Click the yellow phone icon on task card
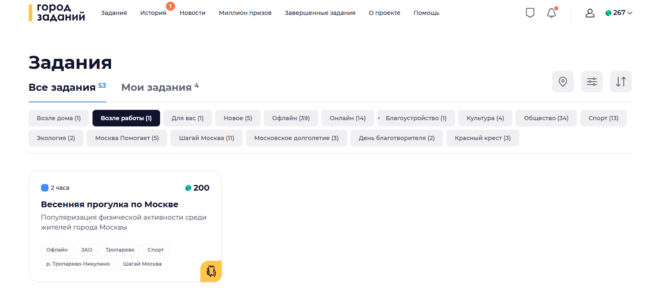The height and width of the screenshot is (298, 650). click(211, 271)
